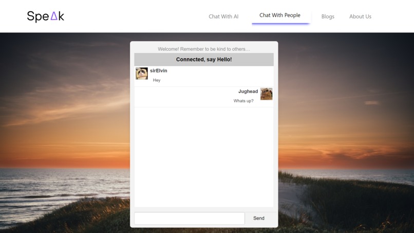
Task: Focus the chat message input field
Action: (190, 218)
